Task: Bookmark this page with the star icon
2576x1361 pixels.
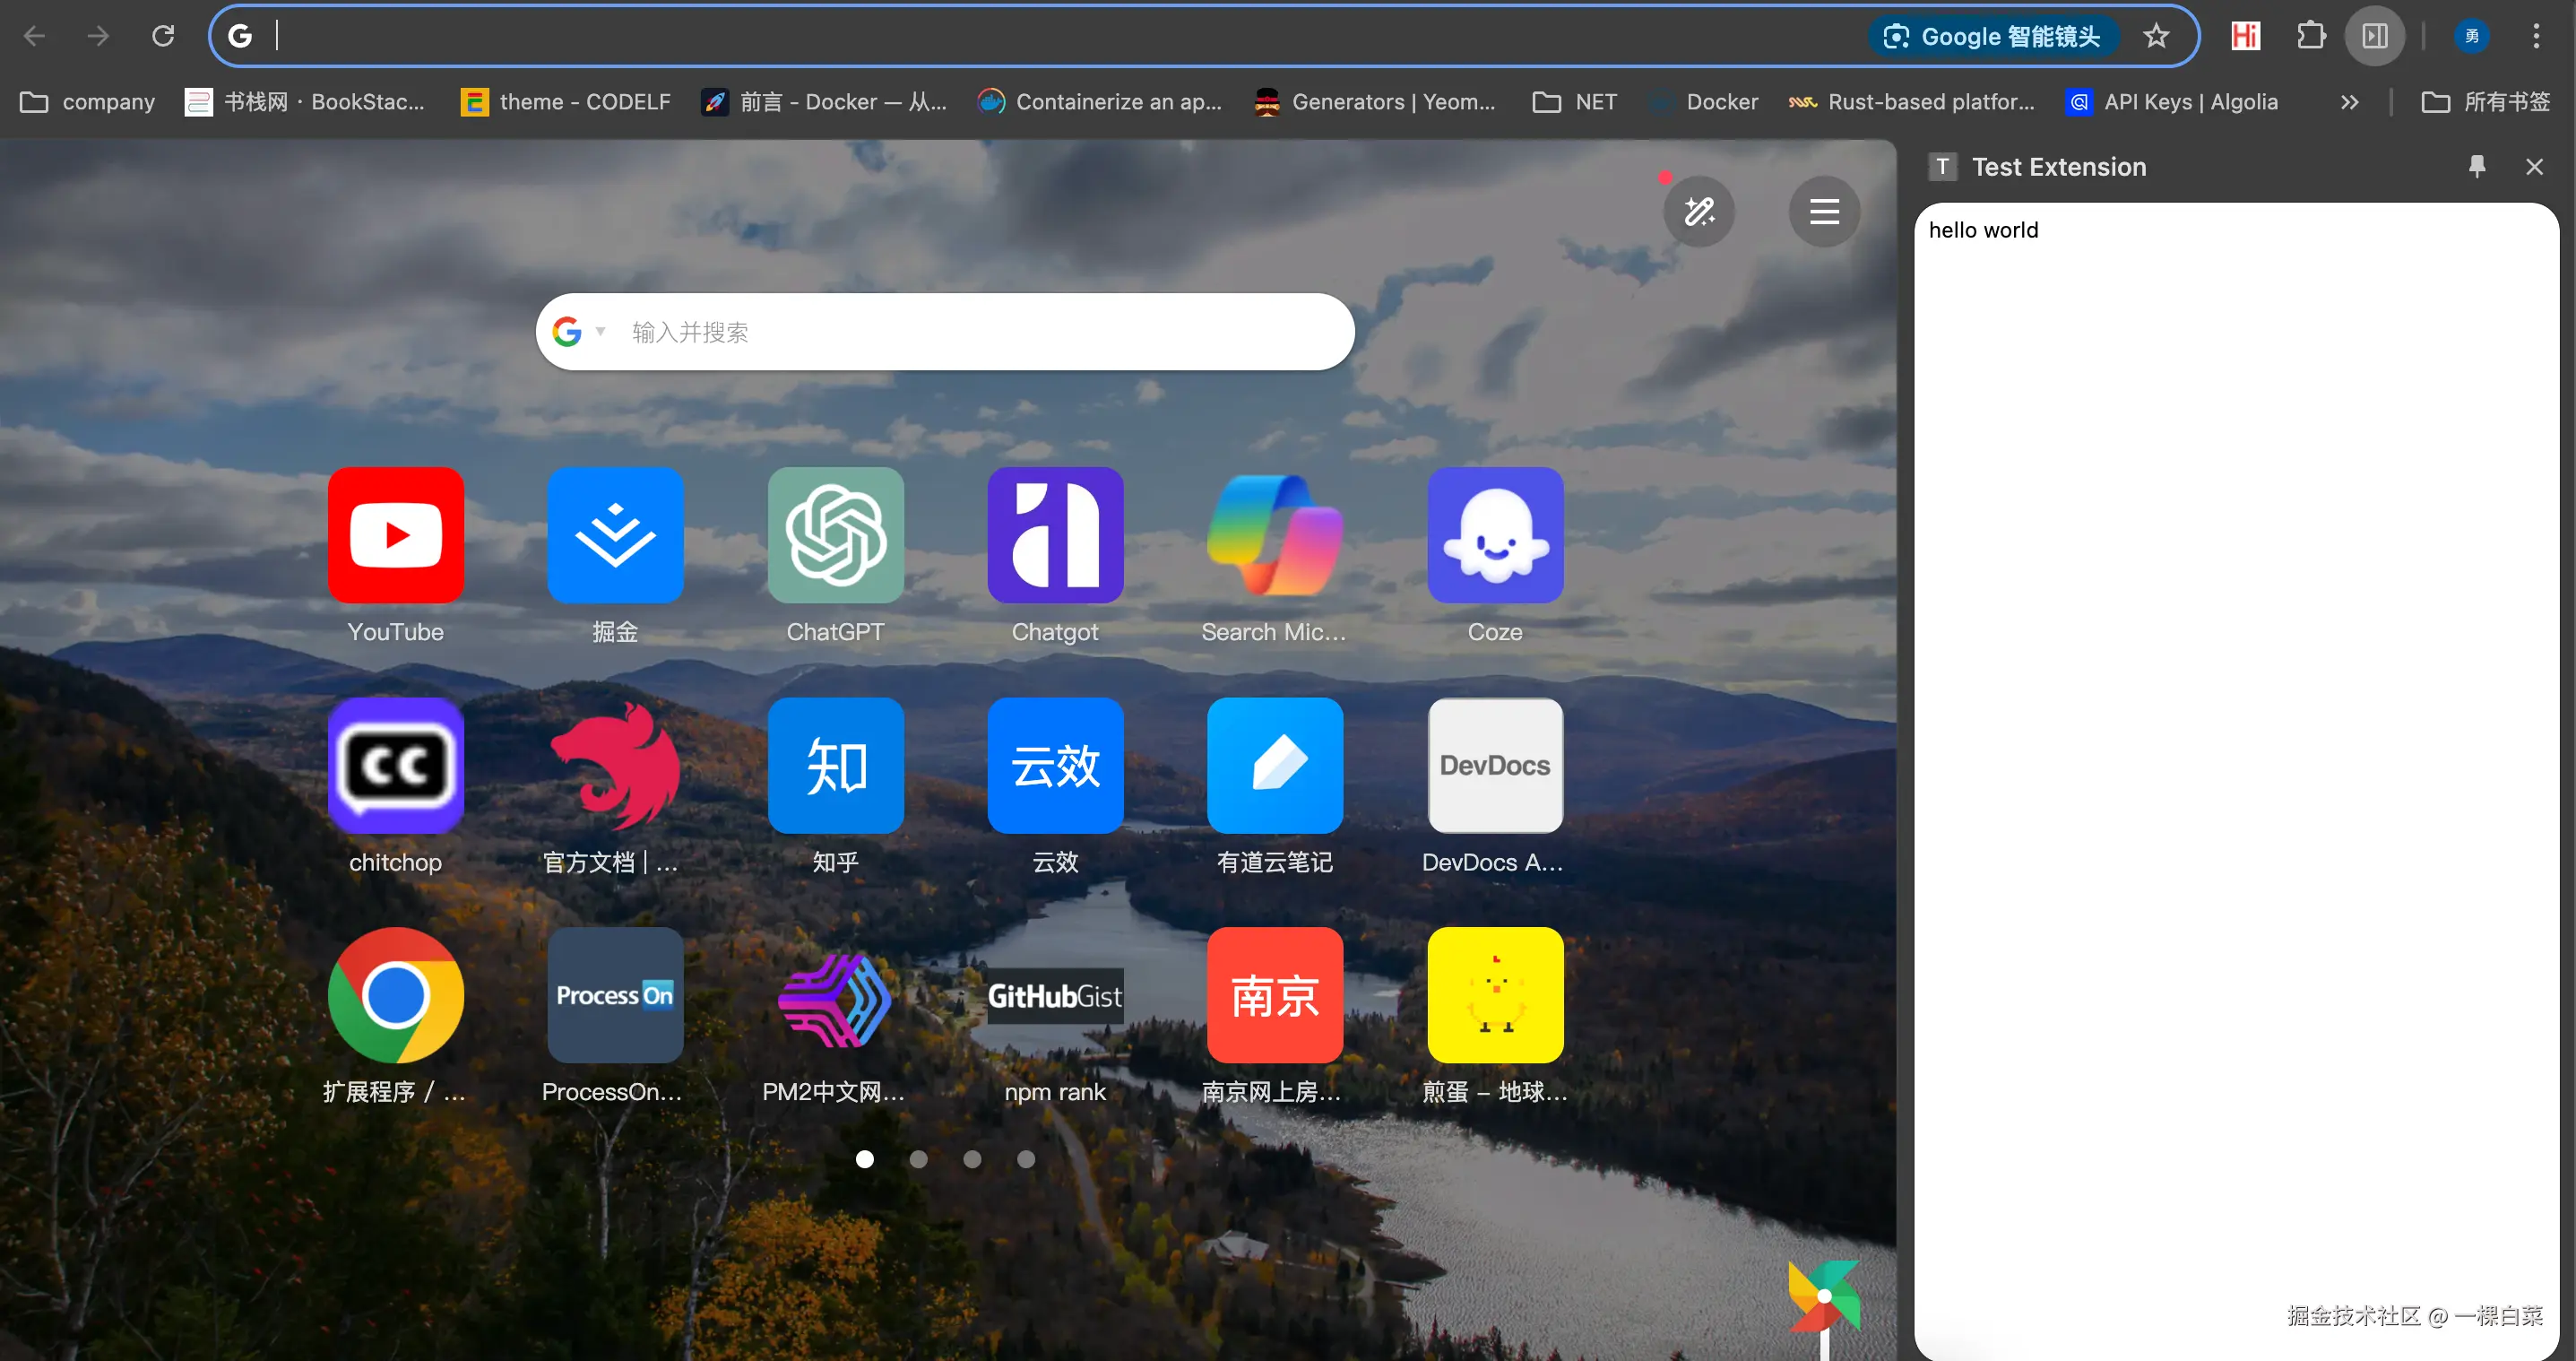Action: click(x=2156, y=37)
